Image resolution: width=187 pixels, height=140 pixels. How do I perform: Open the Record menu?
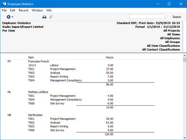pos(23,10)
